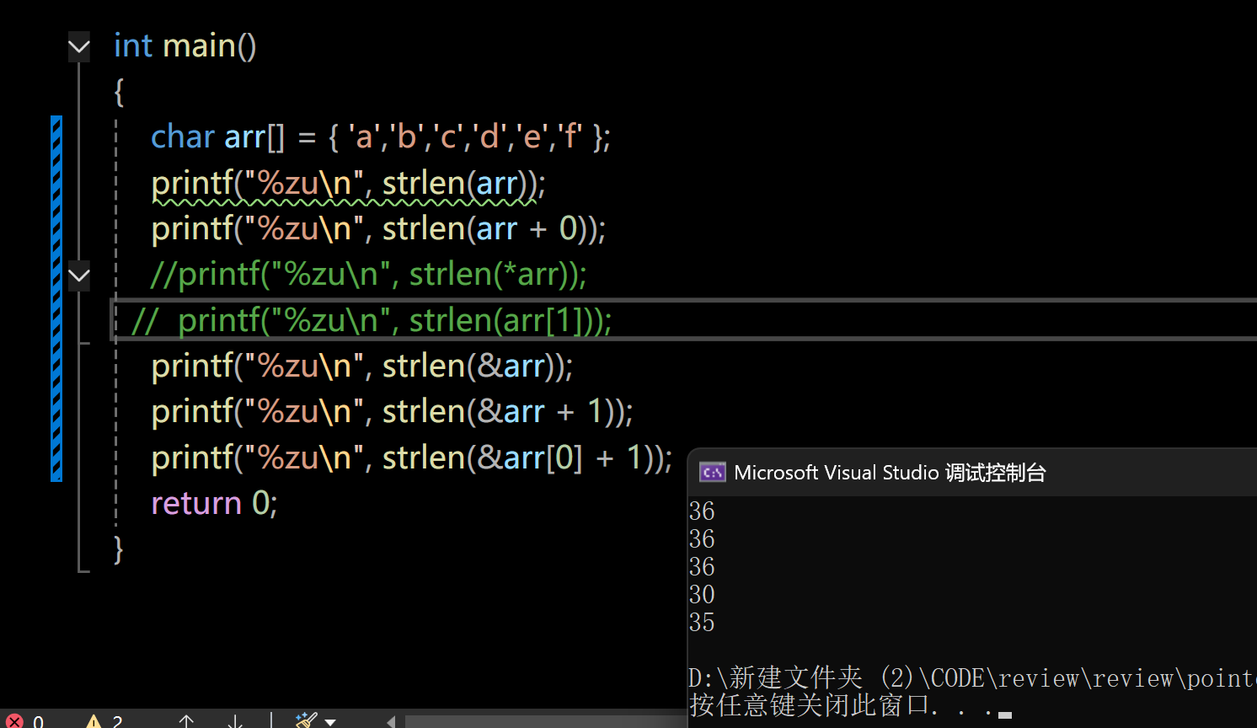Collapse the main() function fold arrow
The image size is (1257, 728).
tap(79, 46)
